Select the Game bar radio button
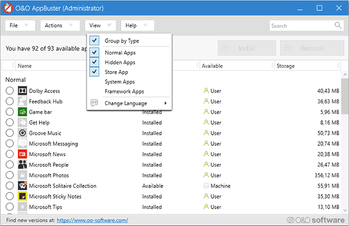 tap(9, 112)
